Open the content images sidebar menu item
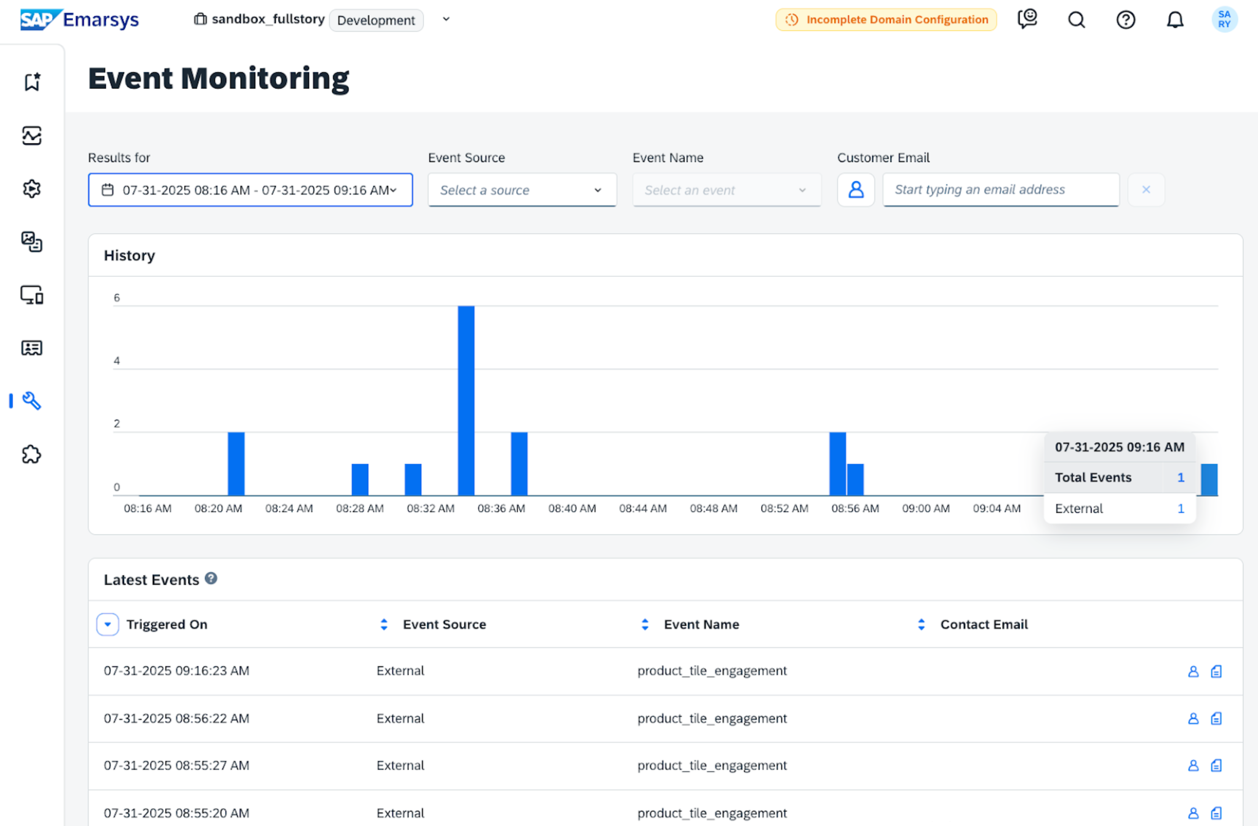 point(32,242)
